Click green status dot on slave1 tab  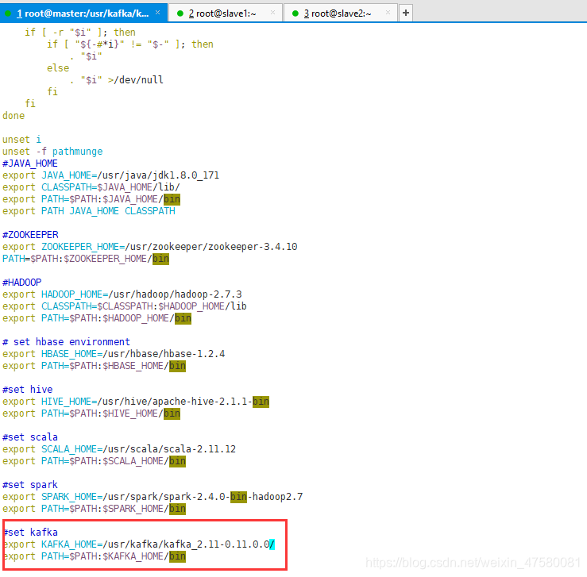coord(180,13)
